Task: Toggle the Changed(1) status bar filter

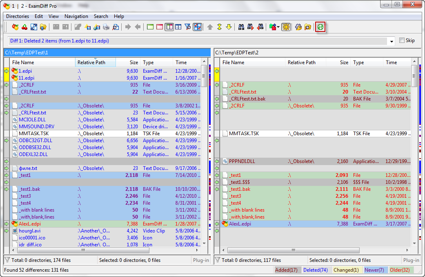Action: (346, 270)
